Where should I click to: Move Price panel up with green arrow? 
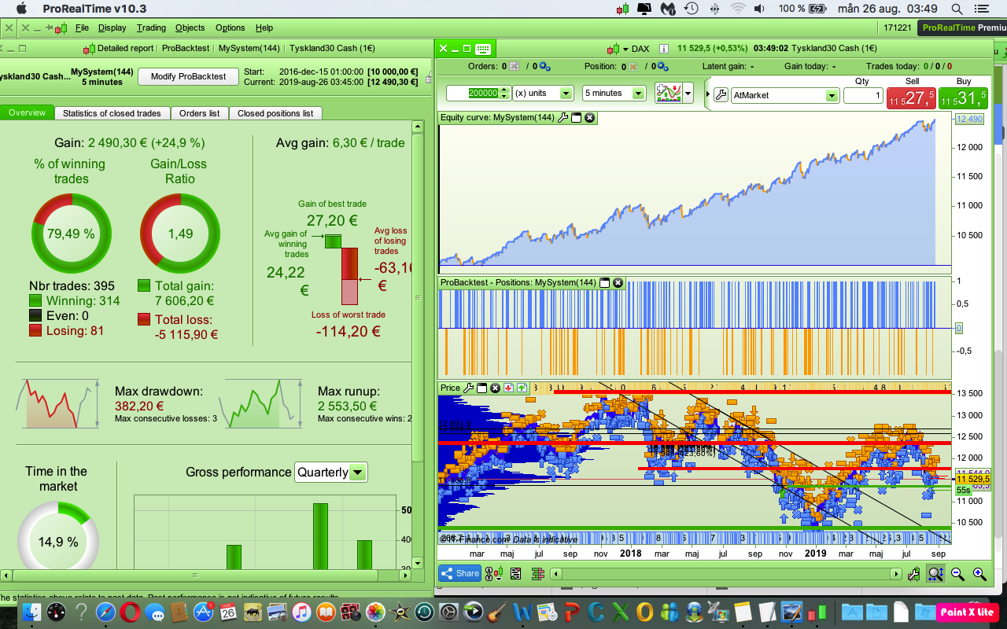[522, 388]
